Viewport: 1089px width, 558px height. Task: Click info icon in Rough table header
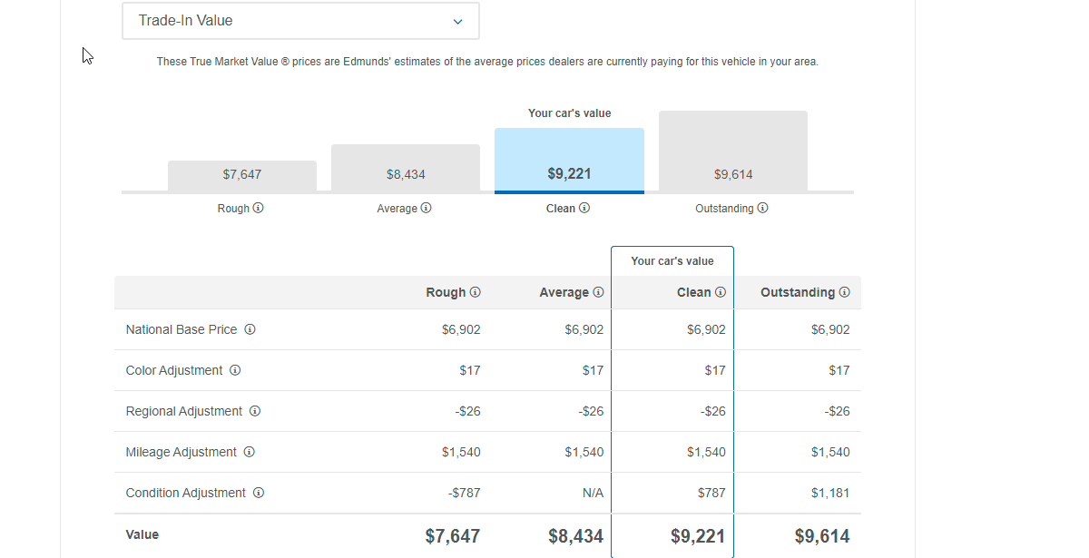(x=476, y=292)
